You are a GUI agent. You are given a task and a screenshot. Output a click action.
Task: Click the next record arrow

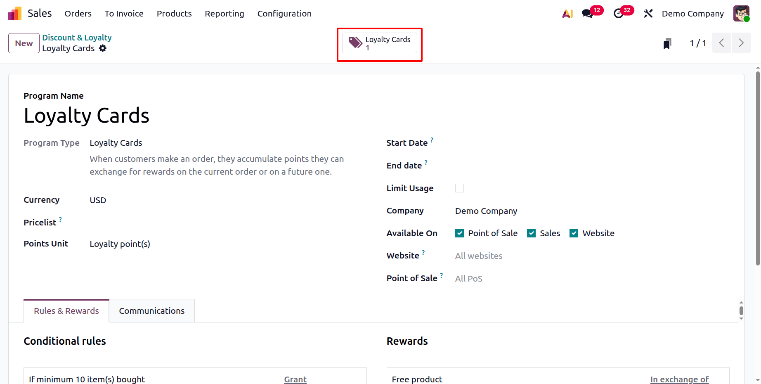pos(741,43)
